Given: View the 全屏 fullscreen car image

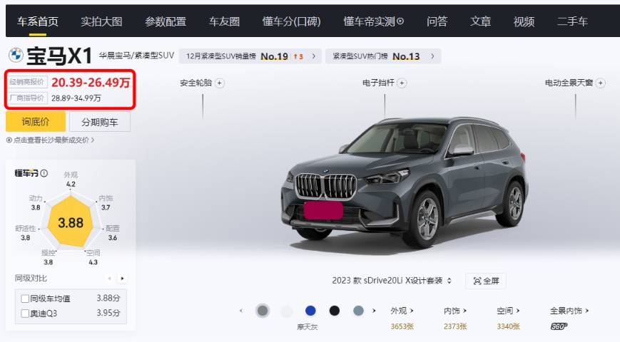Looking at the screenshot, I should [486, 281].
